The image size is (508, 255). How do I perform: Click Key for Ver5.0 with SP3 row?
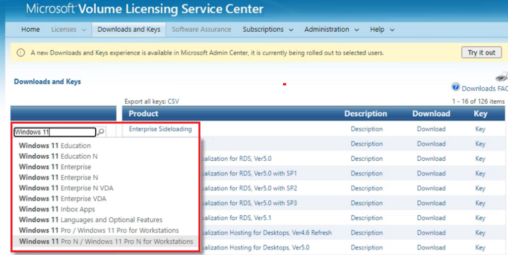tap(480, 203)
